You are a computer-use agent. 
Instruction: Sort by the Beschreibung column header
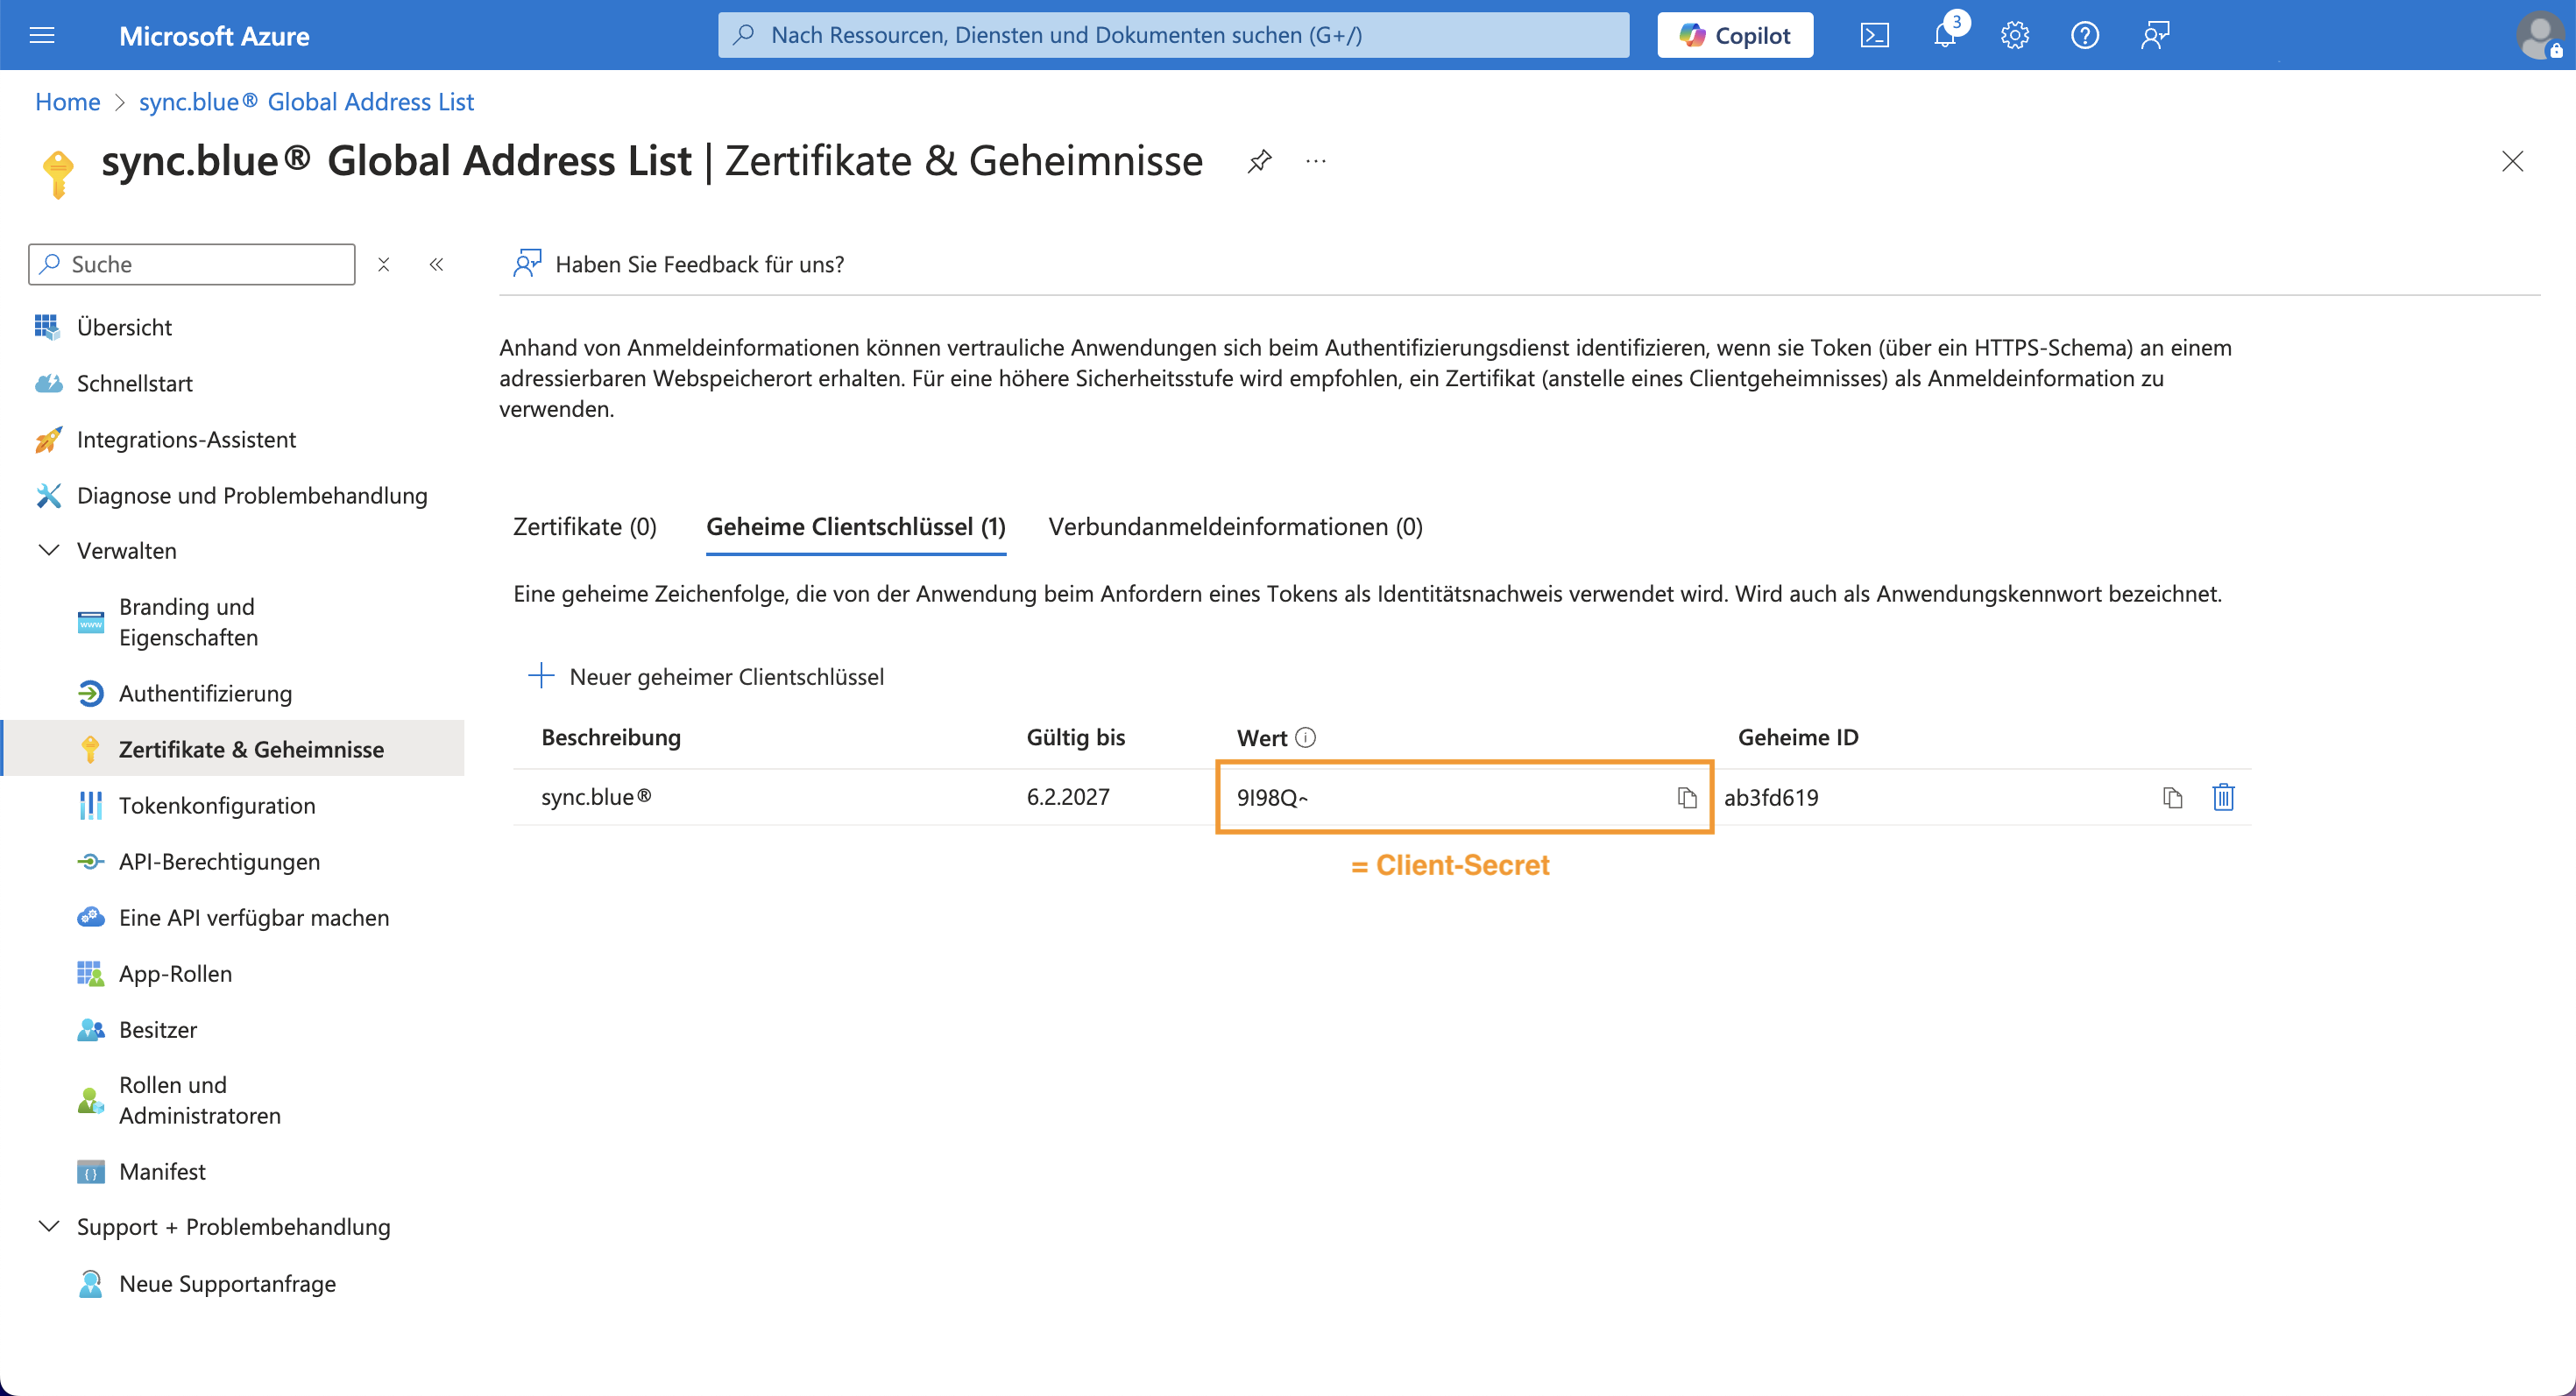[611, 737]
